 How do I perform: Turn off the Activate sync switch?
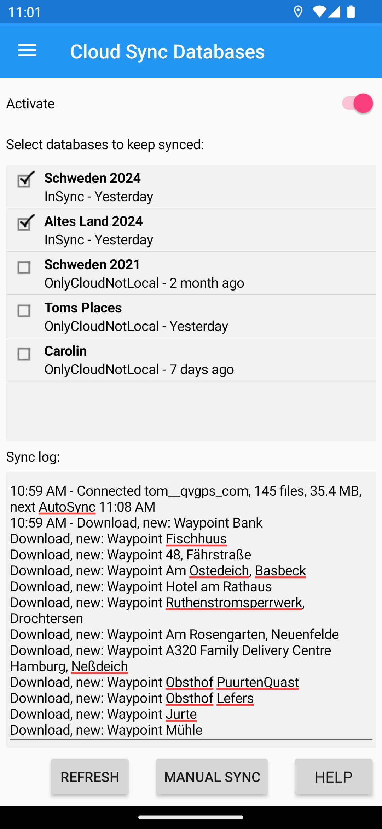point(357,103)
